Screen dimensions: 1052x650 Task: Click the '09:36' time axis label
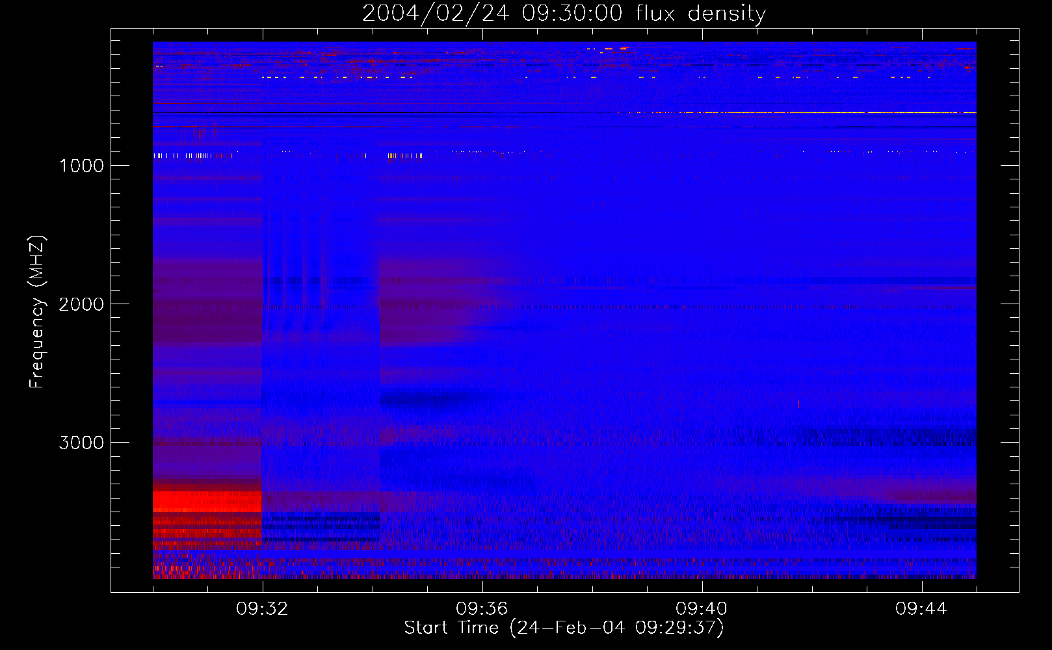pyautogui.click(x=482, y=609)
